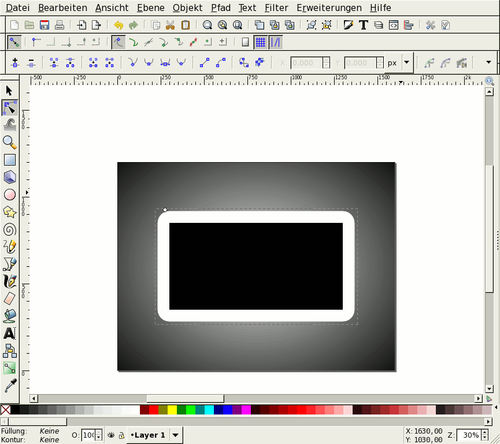
Task: Open the px unit dropdown
Action: 406,63
